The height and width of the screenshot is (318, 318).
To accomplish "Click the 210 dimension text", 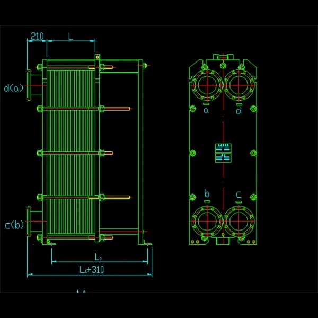I will click(37, 36).
